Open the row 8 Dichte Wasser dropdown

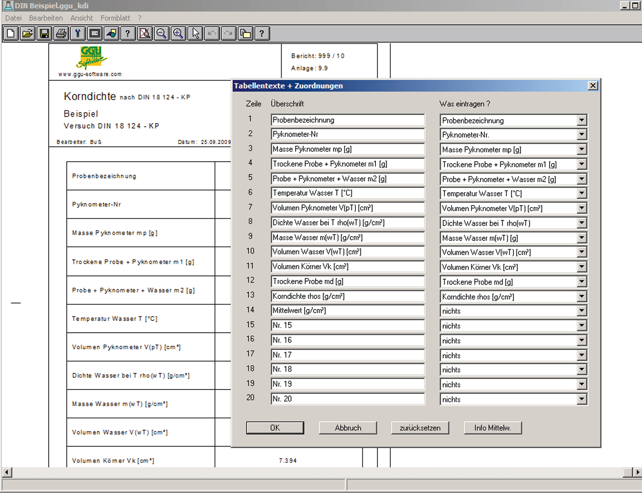[582, 223]
